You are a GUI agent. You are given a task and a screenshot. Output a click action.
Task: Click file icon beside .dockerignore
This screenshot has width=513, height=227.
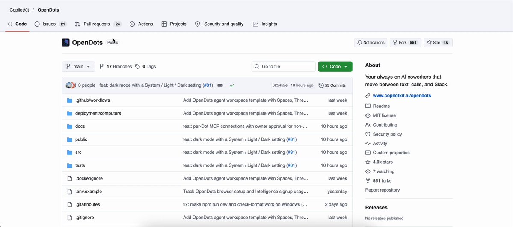coord(69,179)
